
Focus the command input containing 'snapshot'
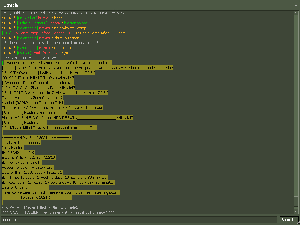[139, 220]
